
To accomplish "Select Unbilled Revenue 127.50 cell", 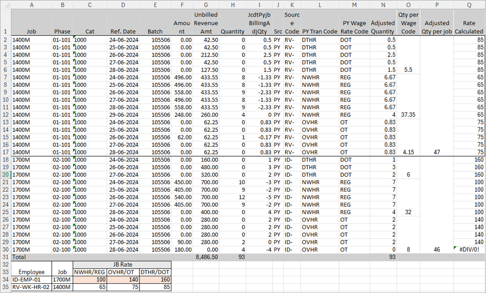I will pyautogui.click(x=206, y=70).
